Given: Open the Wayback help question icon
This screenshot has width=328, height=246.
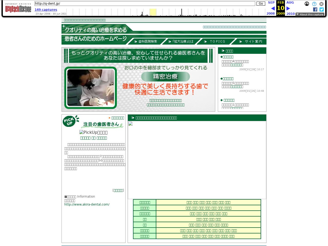Looking at the screenshot, I should pos(314,4).
